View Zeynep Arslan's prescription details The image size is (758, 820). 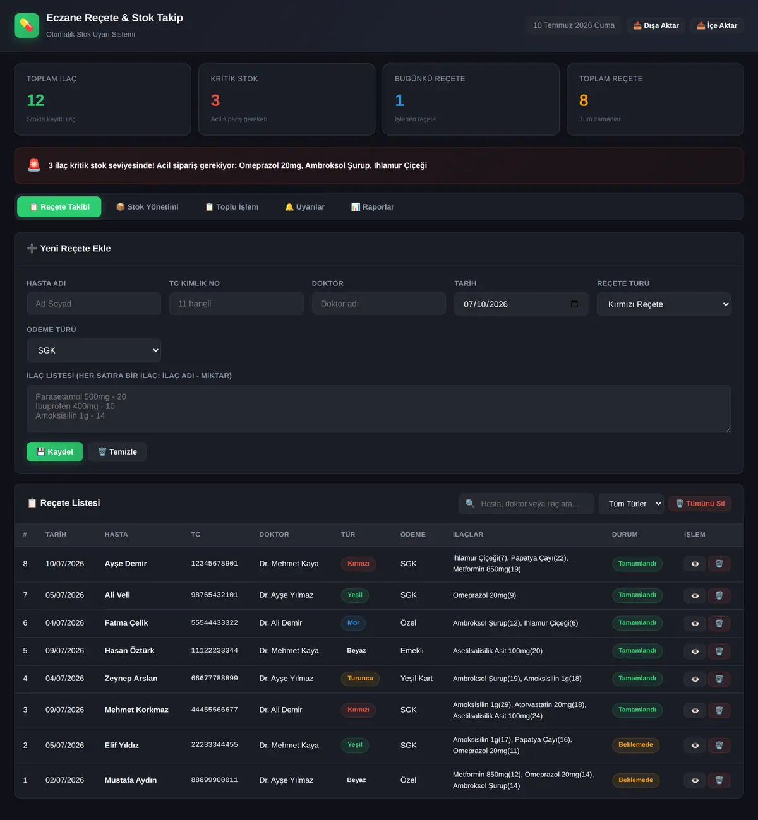695,679
